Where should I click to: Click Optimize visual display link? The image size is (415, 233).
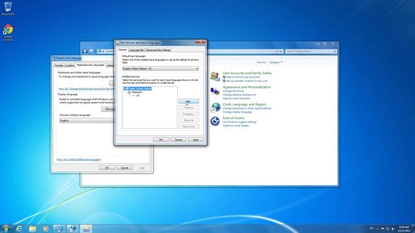pos(236,126)
